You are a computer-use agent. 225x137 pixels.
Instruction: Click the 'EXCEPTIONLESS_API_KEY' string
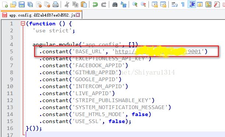110,58
